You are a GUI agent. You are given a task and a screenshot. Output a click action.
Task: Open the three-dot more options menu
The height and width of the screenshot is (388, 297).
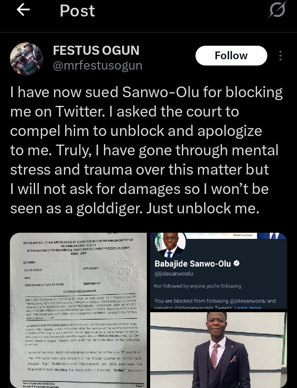click(x=280, y=56)
